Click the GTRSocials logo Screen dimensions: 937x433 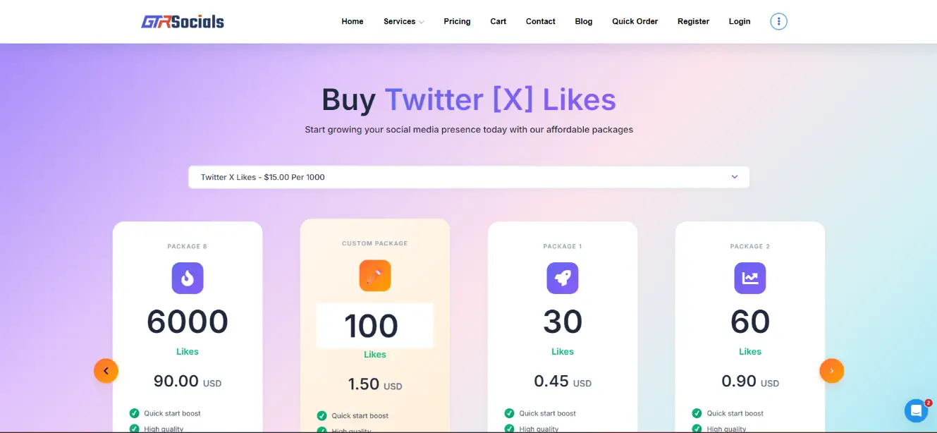click(182, 21)
